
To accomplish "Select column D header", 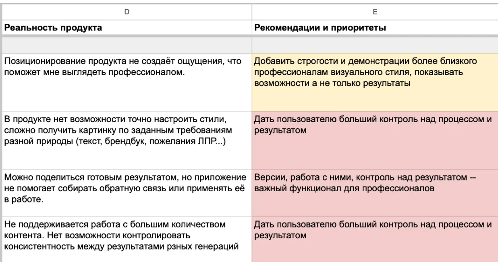I will point(127,12).
